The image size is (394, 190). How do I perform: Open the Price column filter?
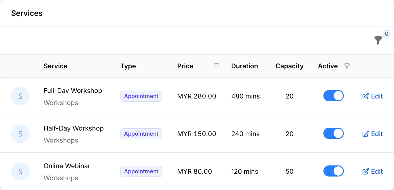[x=216, y=66]
